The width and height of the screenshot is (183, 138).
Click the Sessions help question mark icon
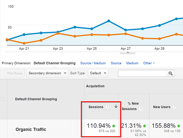point(108,107)
